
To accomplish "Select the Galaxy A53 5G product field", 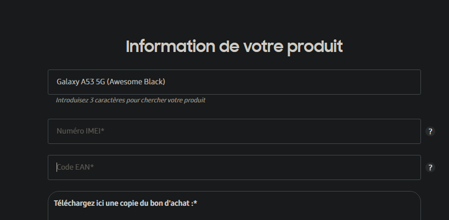I will coord(234,82).
